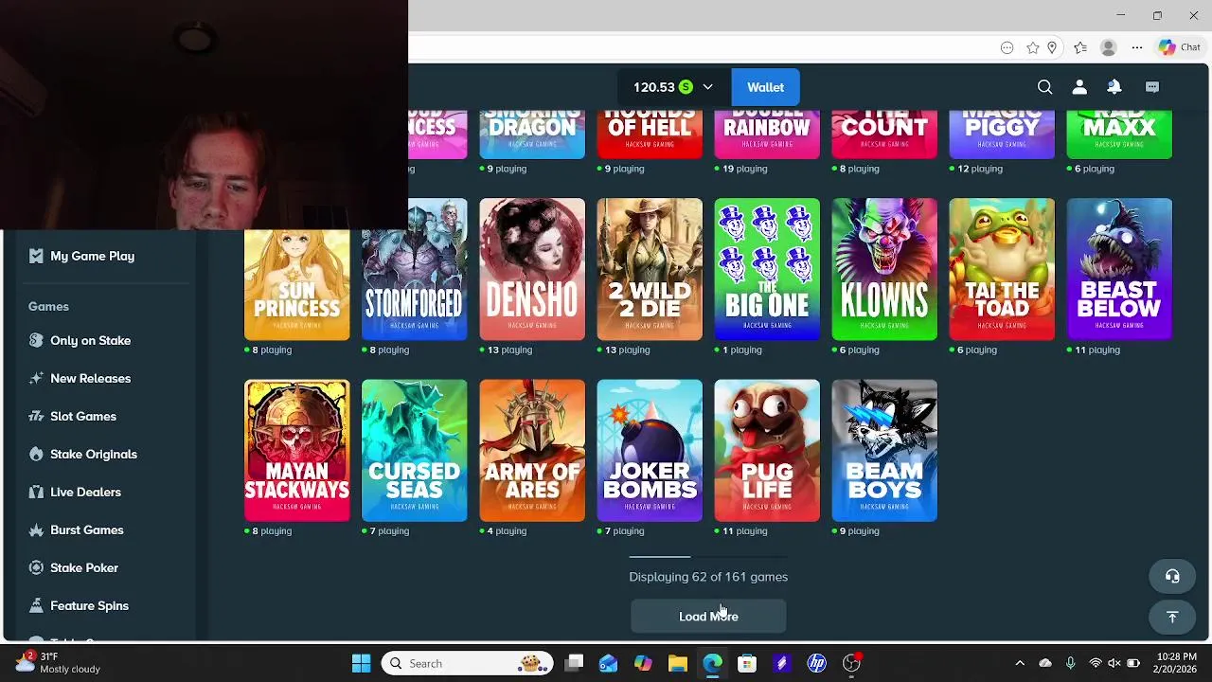This screenshot has width=1212, height=682.
Task: Open the Army of Ares game
Action: point(532,451)
